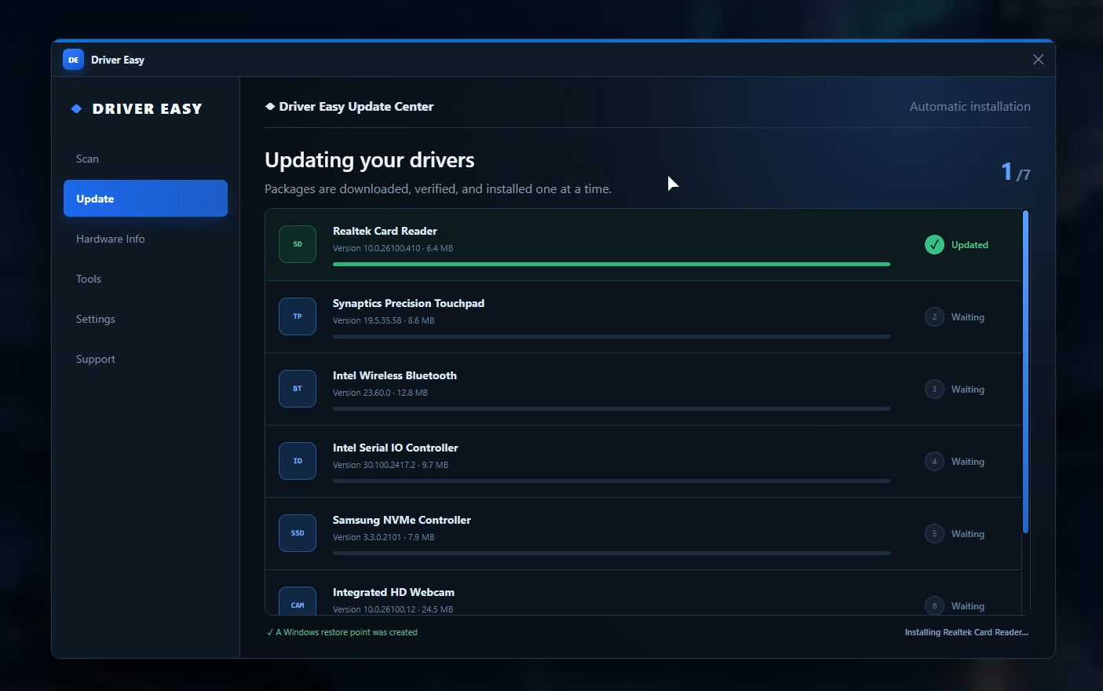1103x691 pixels.
Task: Click the Driver Easy DE logo icon
Action: [73, 60]
